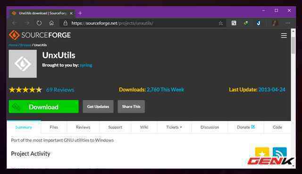Open the browser profile avatar
The width and height of the screenshot is (302, 174).
tap(275, 23)
